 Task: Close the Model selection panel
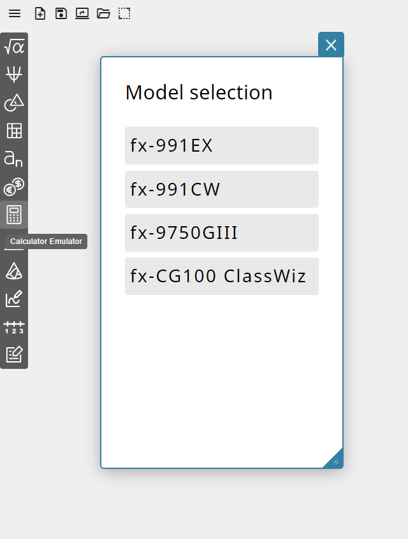coord(331,45)
